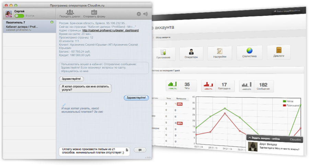Click the Send form (Отправить форму) icon

point(94,12)
